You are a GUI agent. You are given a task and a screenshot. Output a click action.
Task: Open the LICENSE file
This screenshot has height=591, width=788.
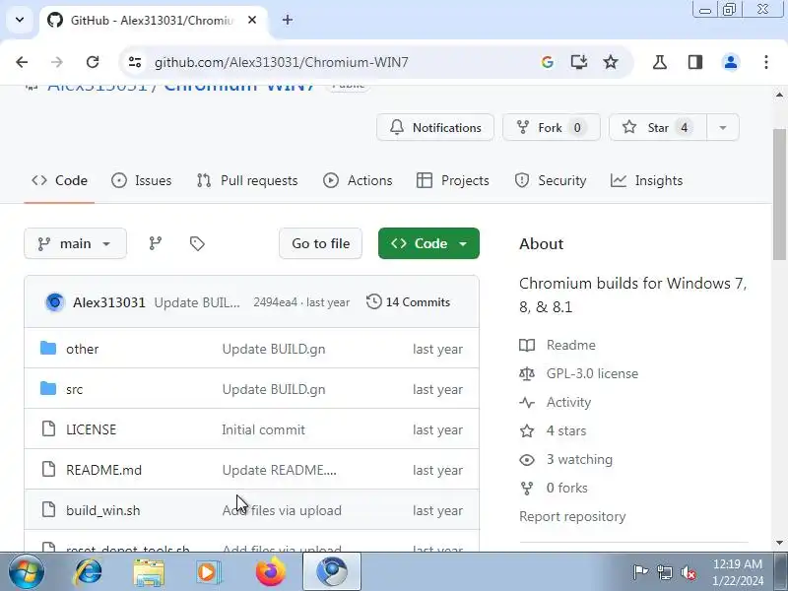click(91, 429)
